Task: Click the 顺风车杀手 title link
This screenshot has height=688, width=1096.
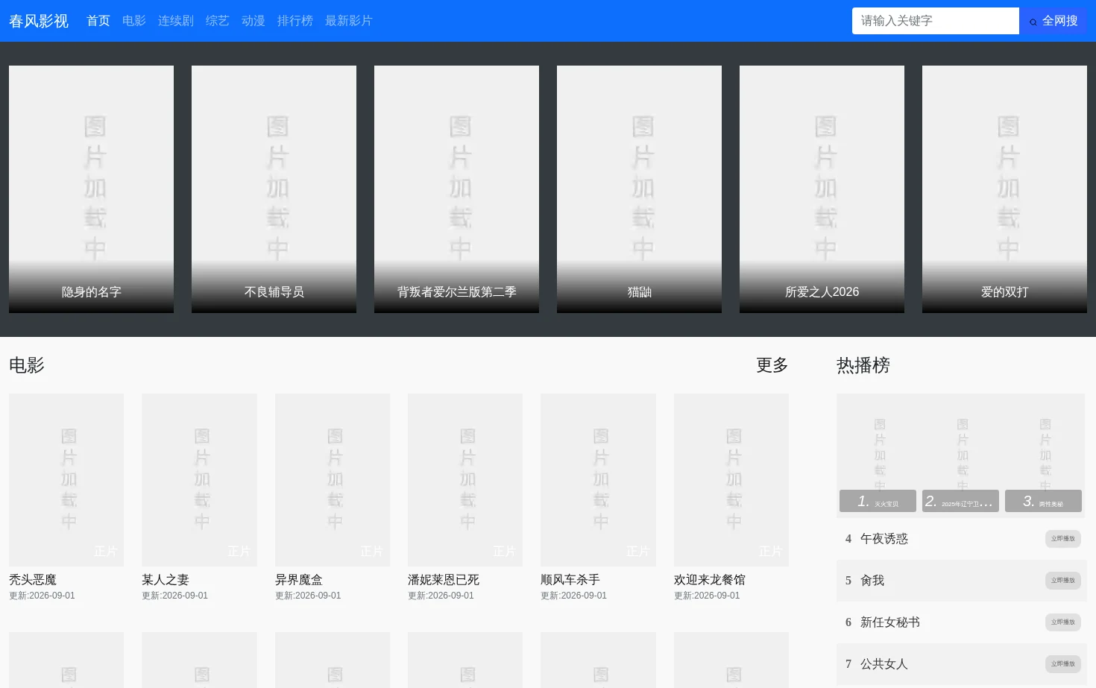Action: click(x=570, y=580)
